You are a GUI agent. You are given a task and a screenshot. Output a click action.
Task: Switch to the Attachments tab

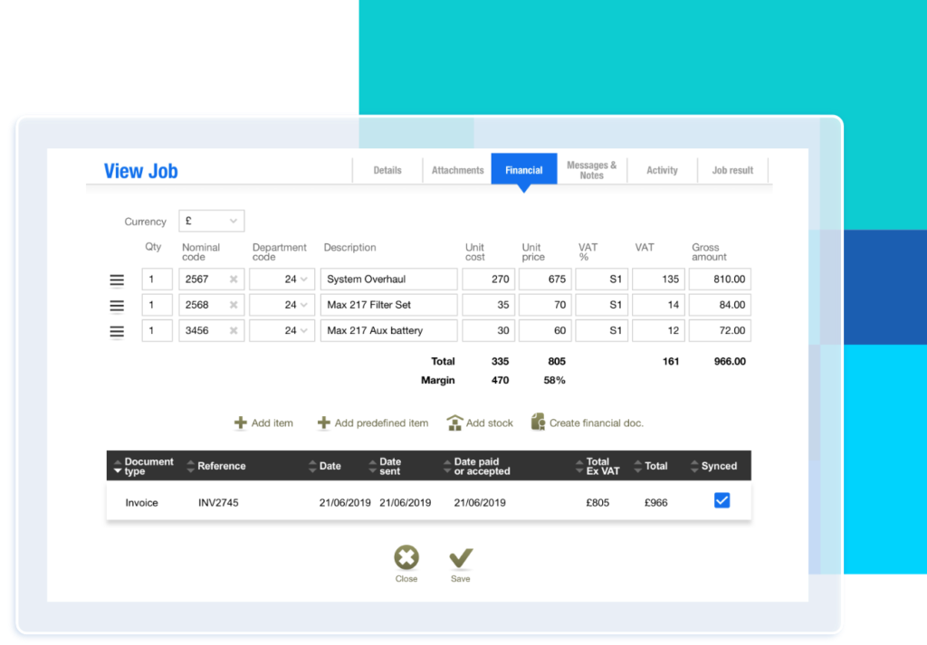(x=457, y=169)
